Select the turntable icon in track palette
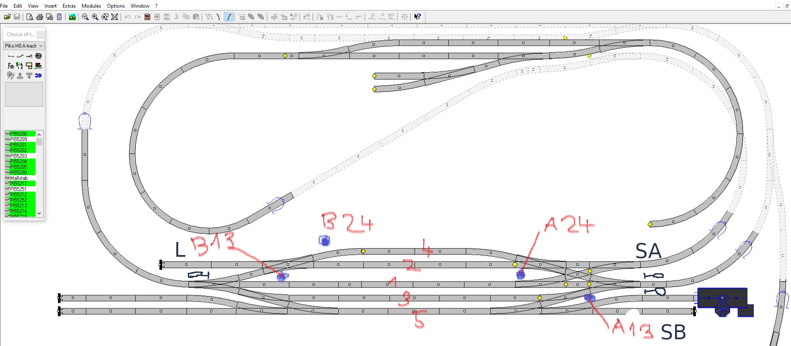Viewport: 791px width, 346px height. 38,56
